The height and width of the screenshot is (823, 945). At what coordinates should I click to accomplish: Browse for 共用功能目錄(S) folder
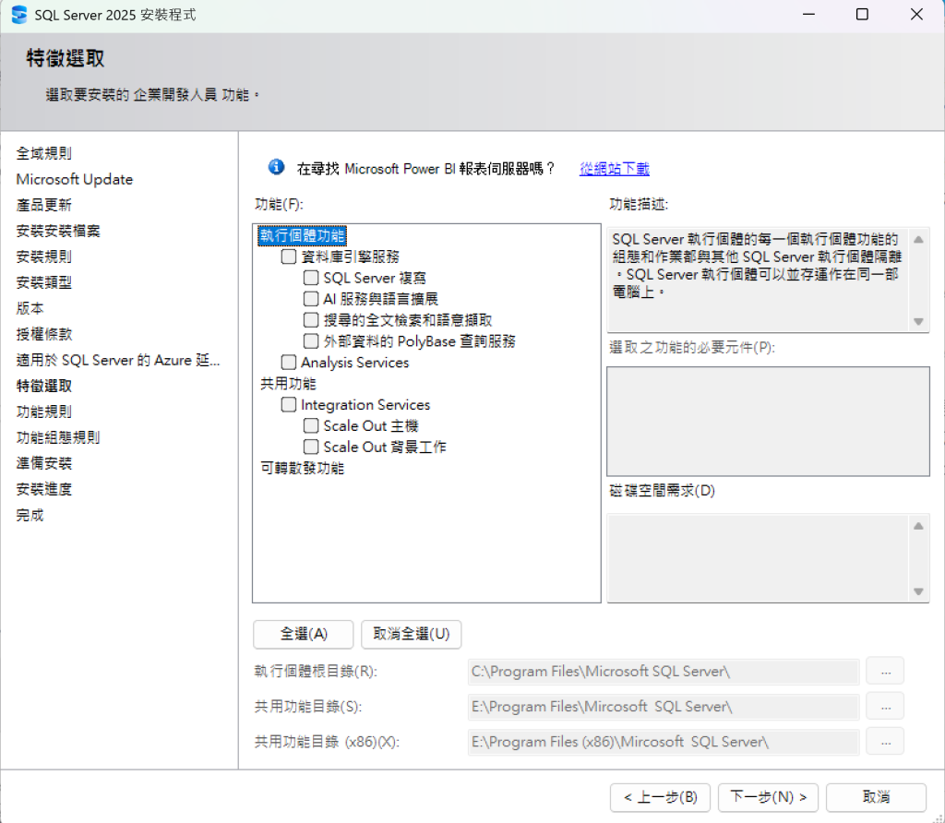click(885, 706)
